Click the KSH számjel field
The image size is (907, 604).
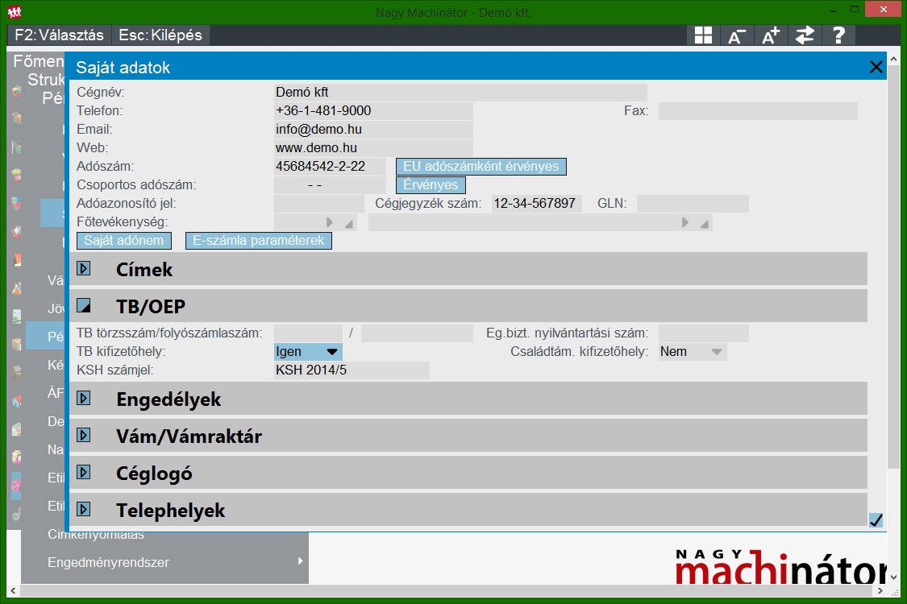(x=352, y=370)
